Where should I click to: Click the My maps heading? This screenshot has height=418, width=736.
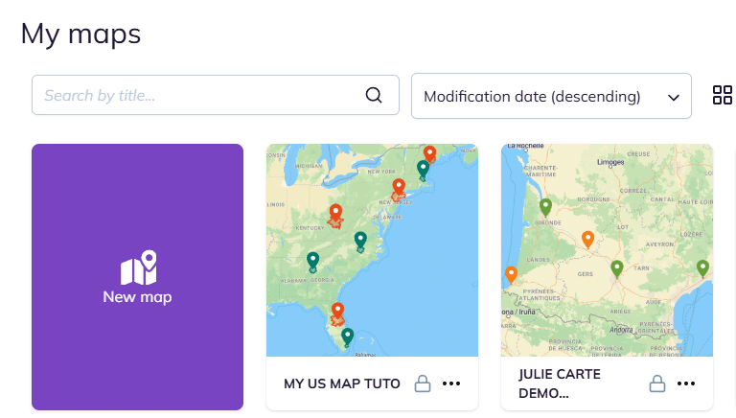pyautogui.click(x=80, y=34)
